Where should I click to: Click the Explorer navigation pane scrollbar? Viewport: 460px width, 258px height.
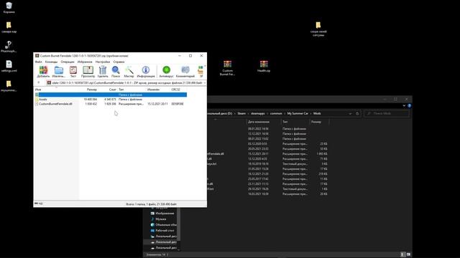(179, 224)
